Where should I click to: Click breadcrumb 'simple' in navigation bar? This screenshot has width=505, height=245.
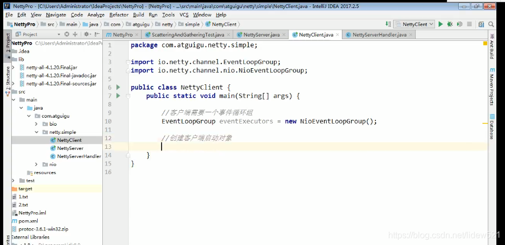point(192,24)
